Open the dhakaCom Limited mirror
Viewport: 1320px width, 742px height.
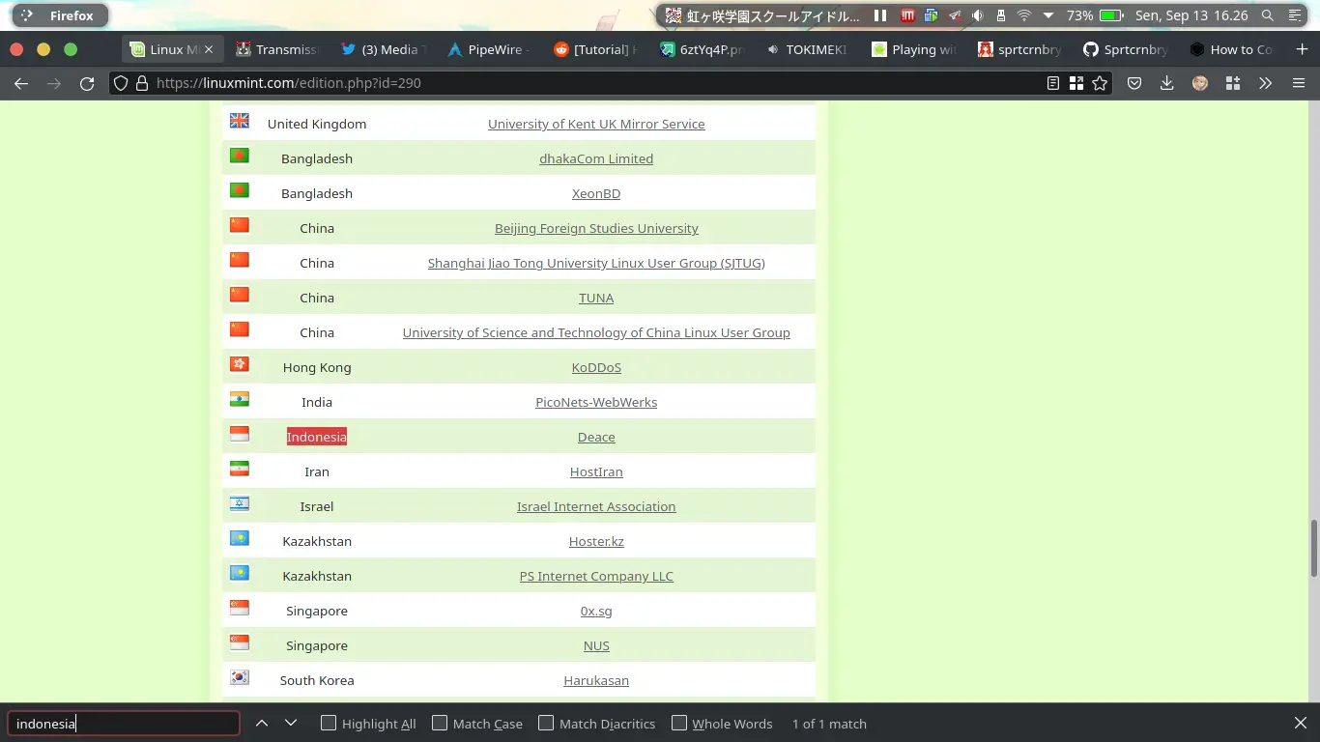click(596, 158)
